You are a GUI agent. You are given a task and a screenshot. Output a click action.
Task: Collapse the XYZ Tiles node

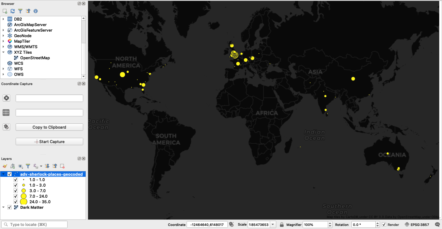3,52
